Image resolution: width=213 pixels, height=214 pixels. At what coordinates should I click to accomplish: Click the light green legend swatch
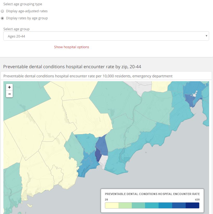(x=125, y=205)
